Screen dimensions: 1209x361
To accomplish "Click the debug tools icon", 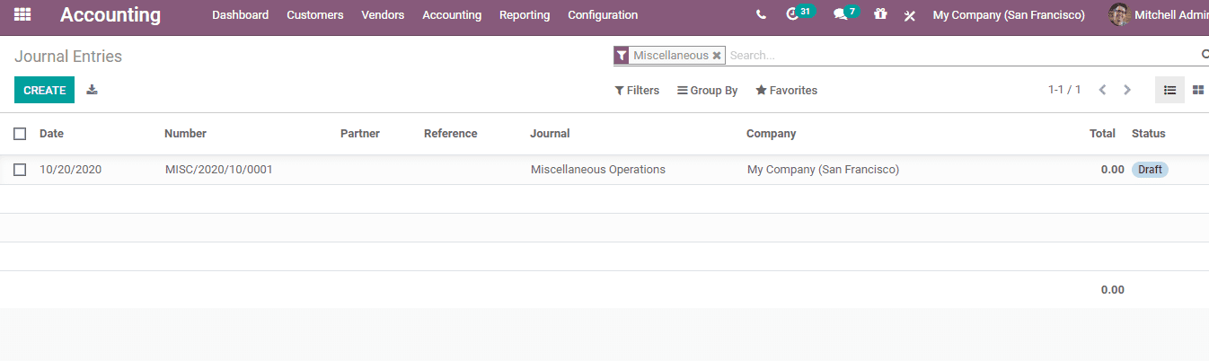I will (x=909, y=16).
